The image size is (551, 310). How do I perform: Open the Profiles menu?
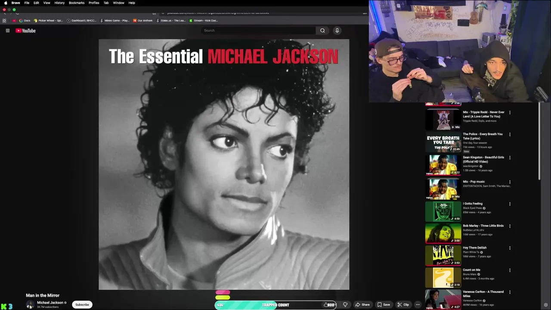click(x=94, y=3)
